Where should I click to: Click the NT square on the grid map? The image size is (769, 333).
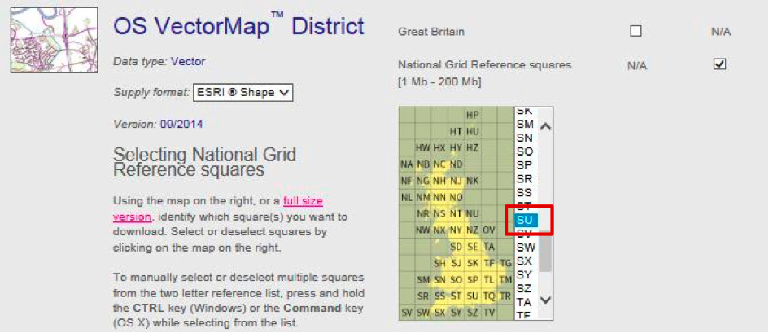[x=456, y=214]
